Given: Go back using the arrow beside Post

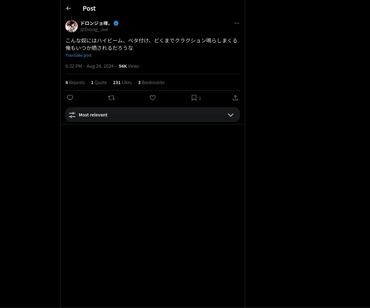Looking at the screenshot, I should tap(68, 8).
